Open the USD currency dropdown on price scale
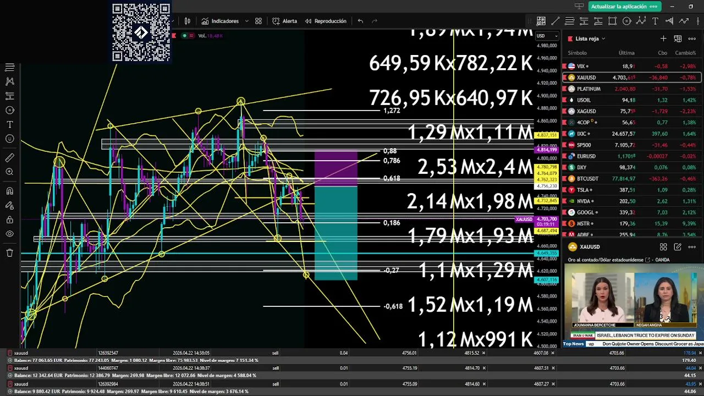This screenshot has height=396, width=704. (x=547, y=36)
